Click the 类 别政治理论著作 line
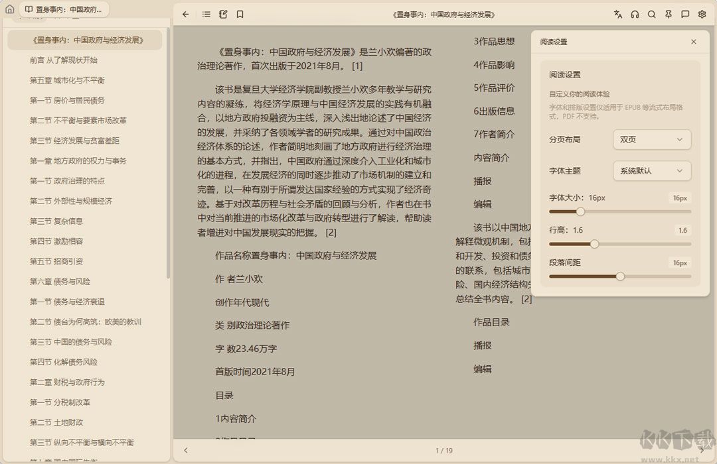Image resolution: width=717 pixels, height=464 pixels. [x=252, y=325]
